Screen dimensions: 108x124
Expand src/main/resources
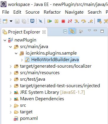tap(11, 73)
